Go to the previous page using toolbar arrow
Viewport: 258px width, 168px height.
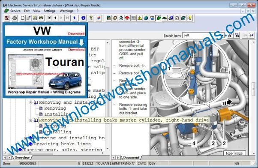[55, 18]
